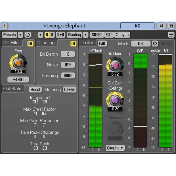The height and width of the screenshot is (176, 176).
Task: Toggle the DC Filter ON switch
Action: coord(30,43)
